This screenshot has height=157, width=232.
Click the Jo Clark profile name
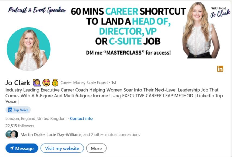(x=18, y=83)
